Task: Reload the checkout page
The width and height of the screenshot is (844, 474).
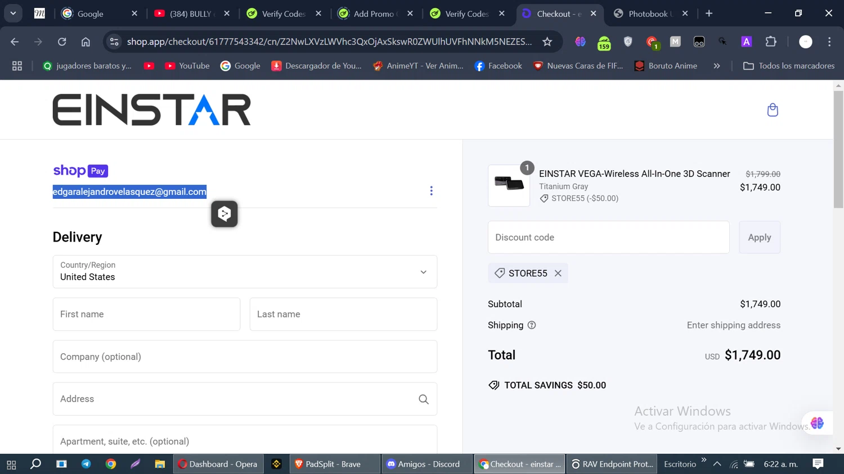Action: pyautogui.click(x=62, y=42)
